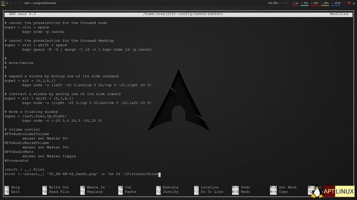357x200 pixels.
Task: Click '# cancel the preselection for the focused desktop'
Action: coord(59,41)
